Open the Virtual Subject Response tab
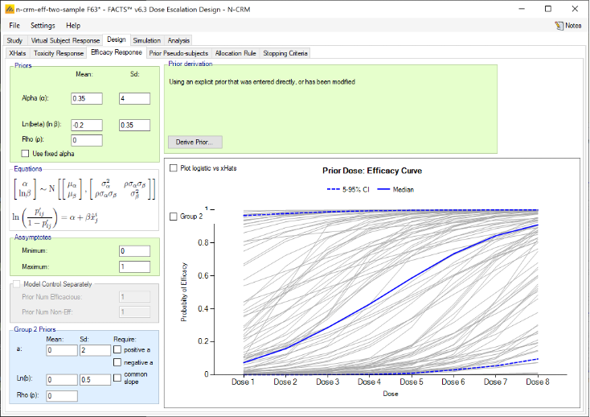 65,40
